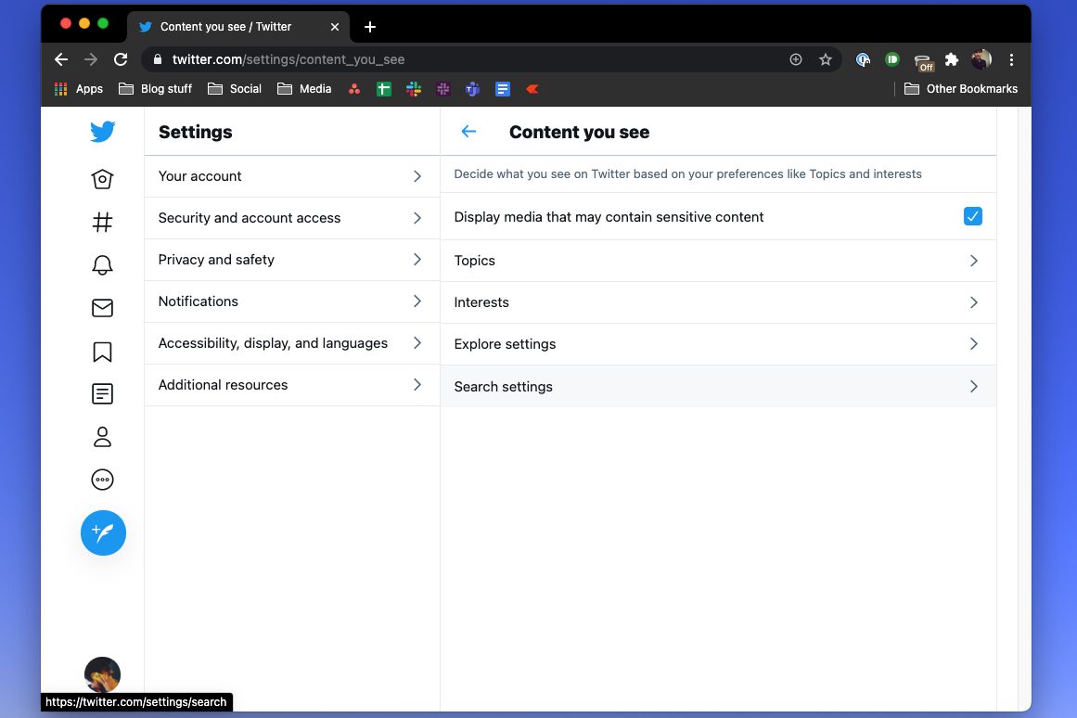Open Microsoft Teams bookmark icon
The image size is (1077, 718).
coord(472,89)
